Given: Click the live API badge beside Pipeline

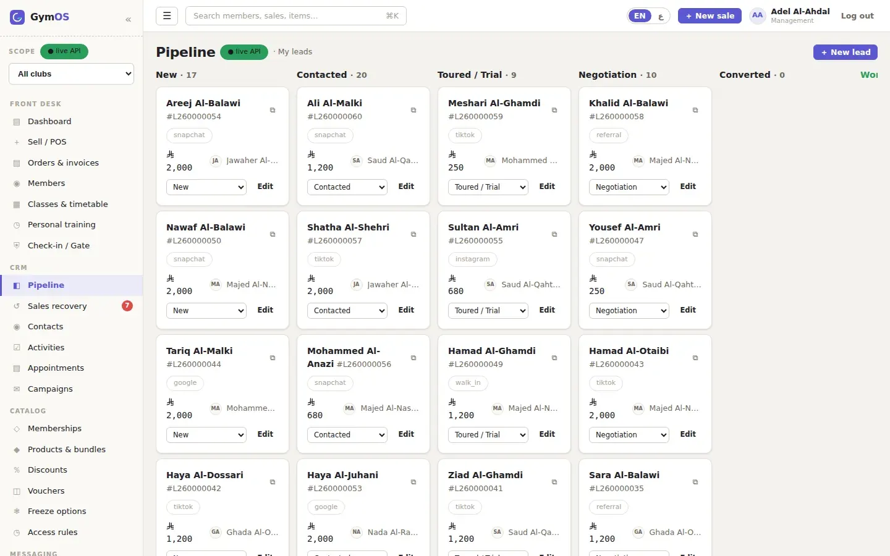Looking at the screenshot, I should [244, 52].
